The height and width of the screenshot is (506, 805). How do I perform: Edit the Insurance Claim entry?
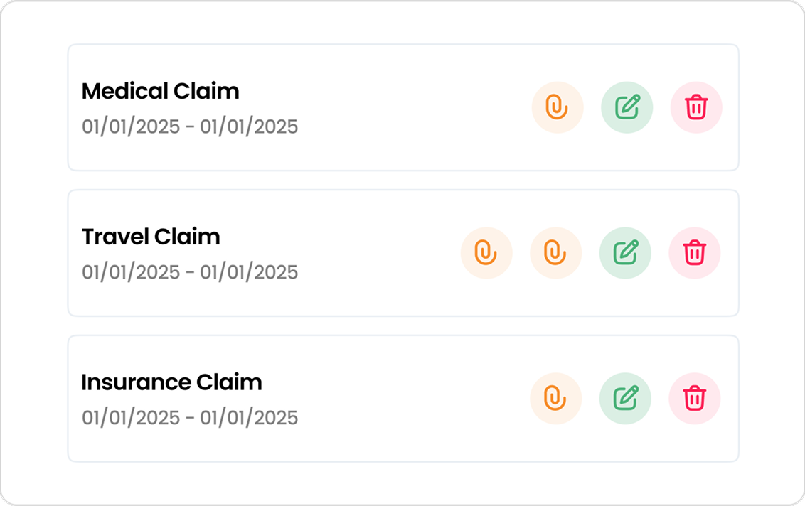[x=625, y=398]
